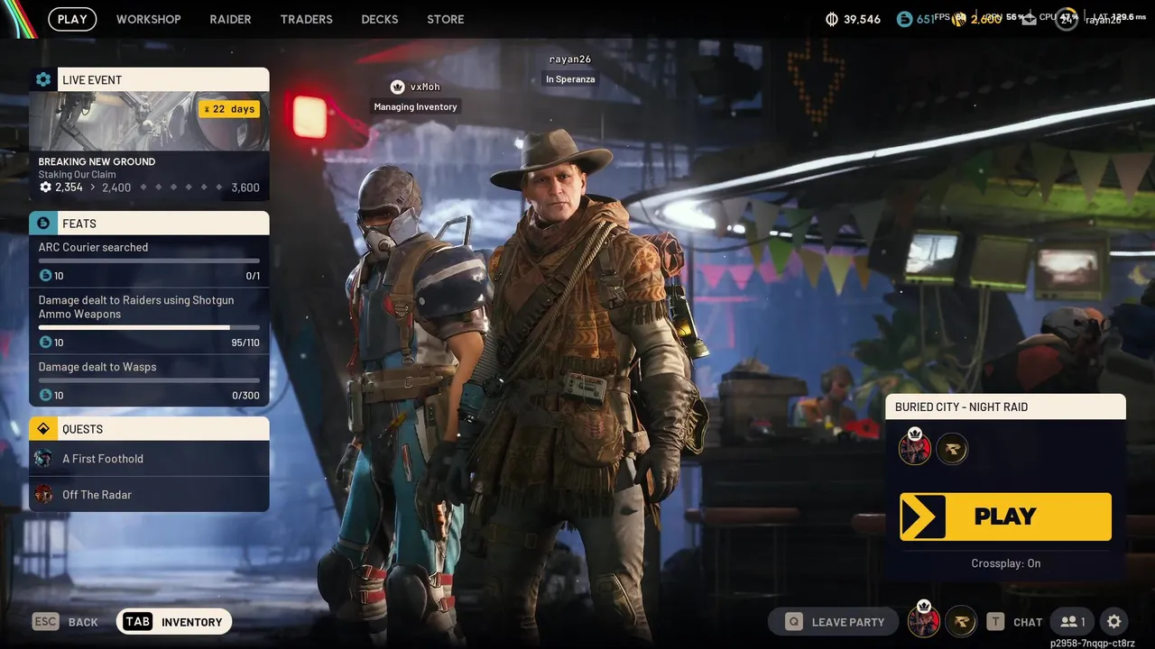Image resolution: width=1155 pixels, height=649 pixels.
Task: Select the vxMoh player name tag
Action: (425, 87)
